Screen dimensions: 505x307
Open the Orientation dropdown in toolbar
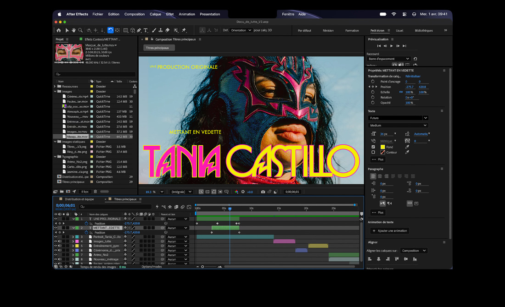click(x=241, y=30)
